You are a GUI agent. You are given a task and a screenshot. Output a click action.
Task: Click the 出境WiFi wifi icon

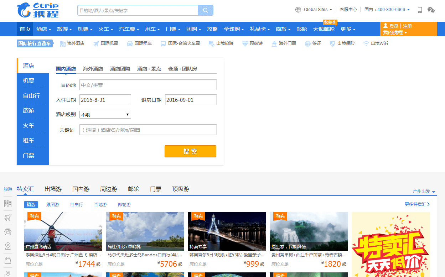[375, 43]
